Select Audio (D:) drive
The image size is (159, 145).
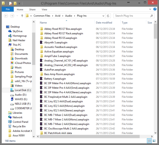pos(21,95)
